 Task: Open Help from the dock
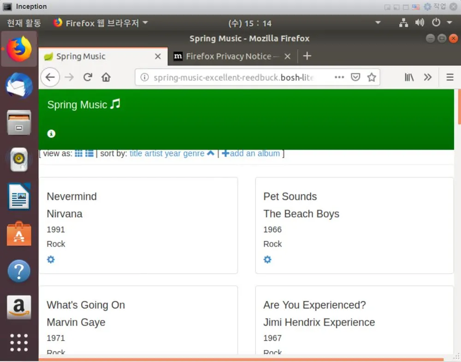pos(19,271)
